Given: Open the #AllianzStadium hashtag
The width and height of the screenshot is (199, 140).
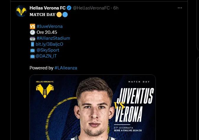Looking at the screenshot, I should coord(53,38).
